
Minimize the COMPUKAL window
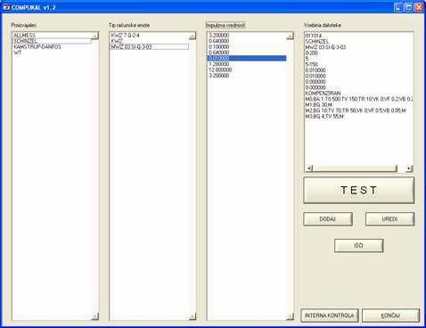[x=398, y=7]
